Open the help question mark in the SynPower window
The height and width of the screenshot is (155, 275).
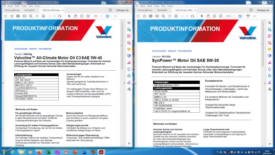point(251,10)
